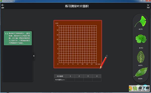Image resolution: width=151 pixels, height=93 pixels.
Task: Select the dark green leaf 叶子4
Action: pyautogui.click(x=141, y=72)
